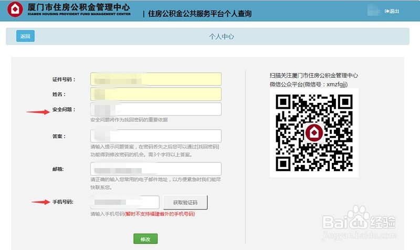
Task: Click the blurred username in header
Action: [374, 11]
